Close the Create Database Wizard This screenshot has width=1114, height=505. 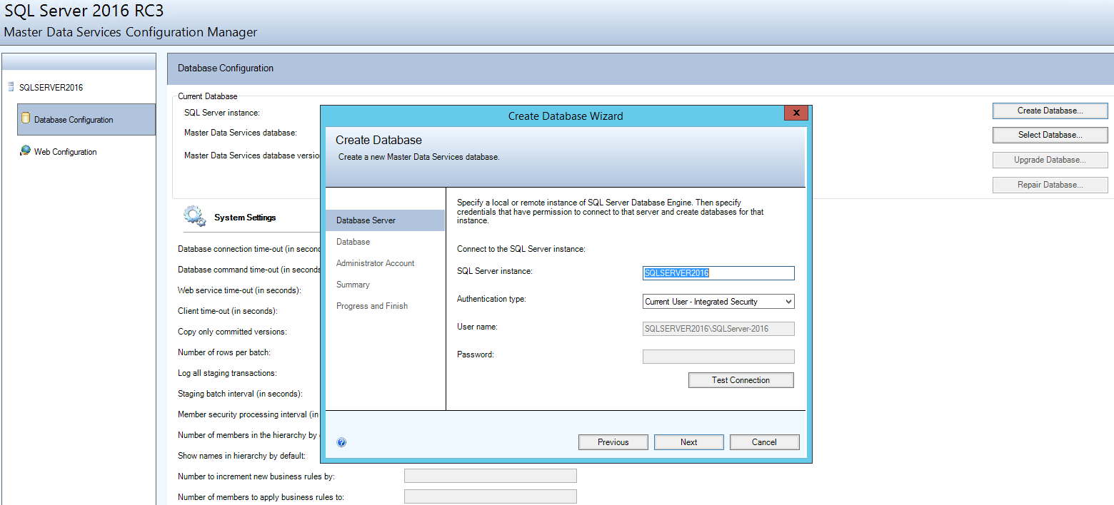click(x=796, y=113)
